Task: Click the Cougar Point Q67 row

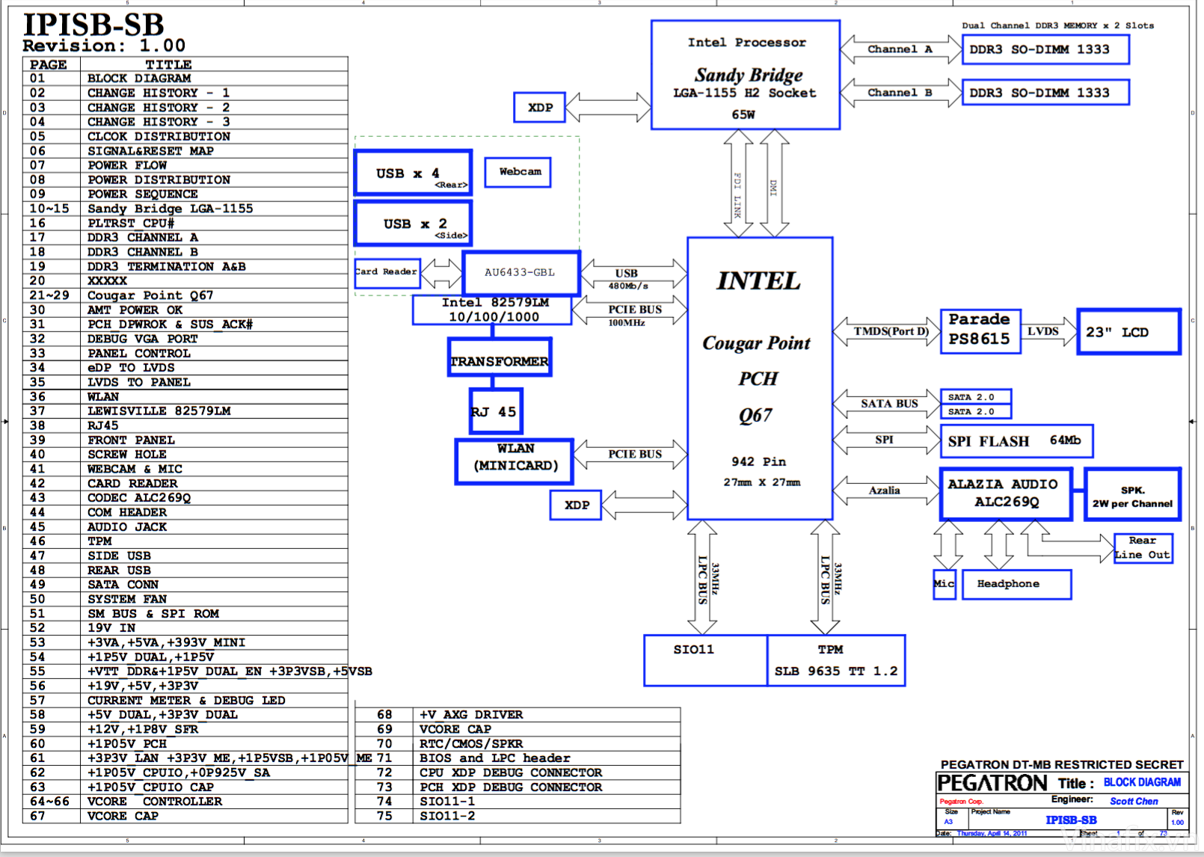Action: point(185,295)
